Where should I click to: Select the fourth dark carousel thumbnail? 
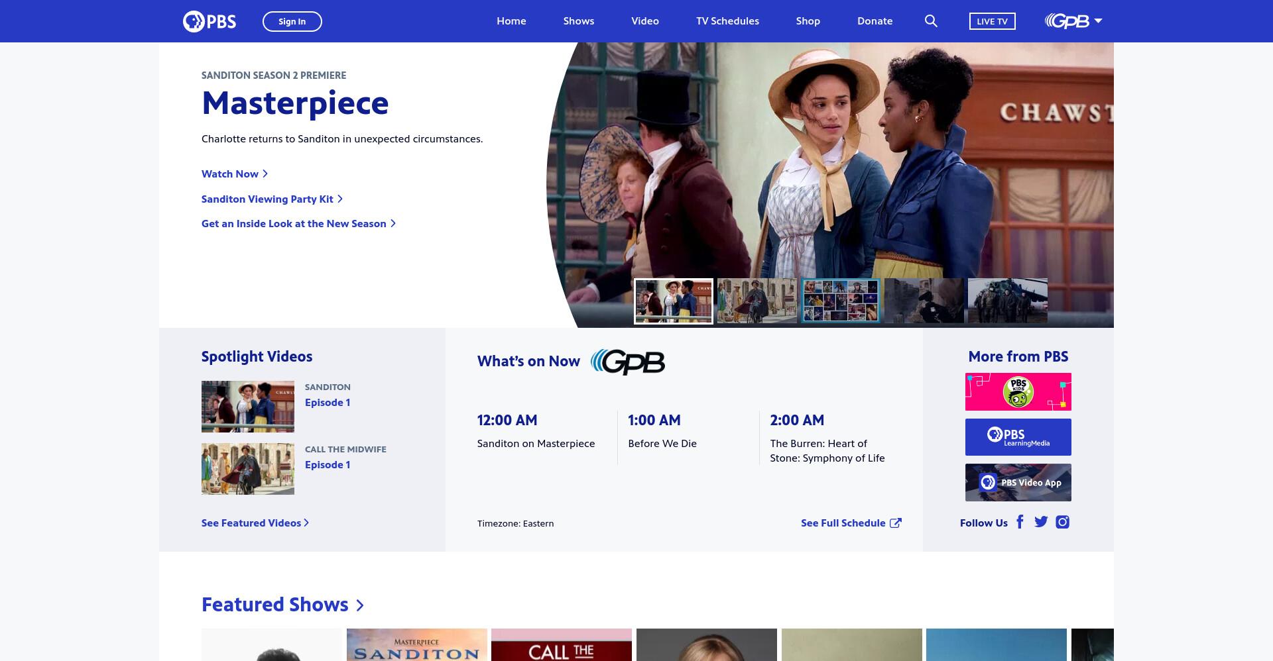(924, 301)
